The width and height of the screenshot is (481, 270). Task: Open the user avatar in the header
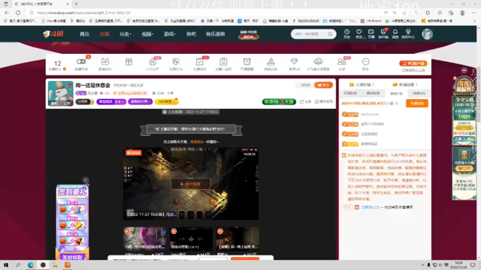point(427,34)
